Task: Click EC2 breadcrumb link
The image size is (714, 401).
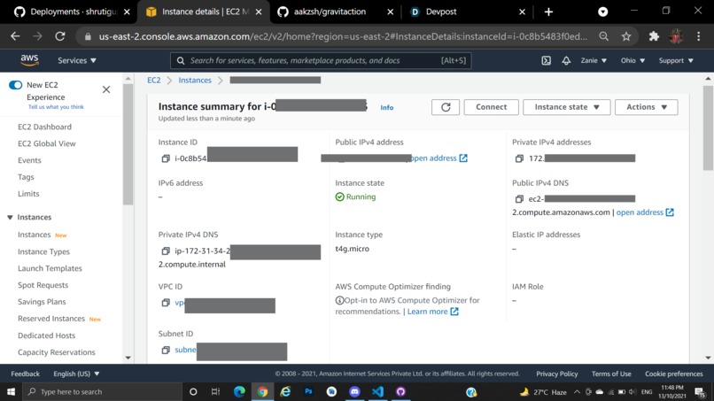Action: tap(153, 80)
